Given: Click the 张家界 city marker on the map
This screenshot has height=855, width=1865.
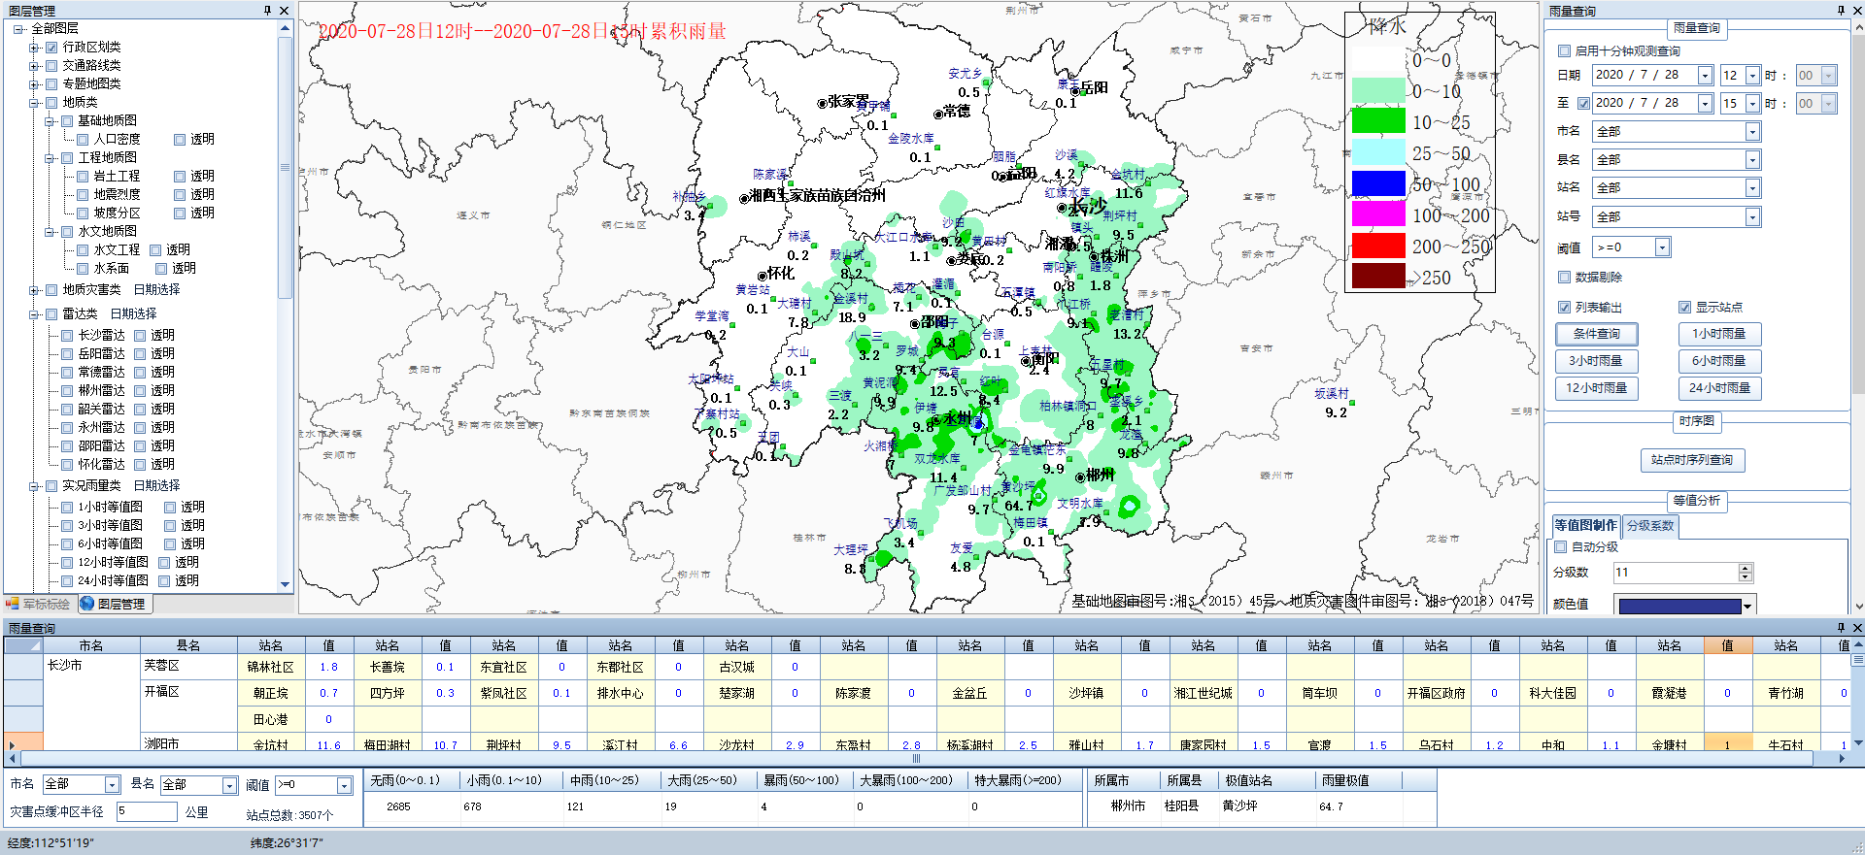Looking at the screenshot, I should click(822, 103).
